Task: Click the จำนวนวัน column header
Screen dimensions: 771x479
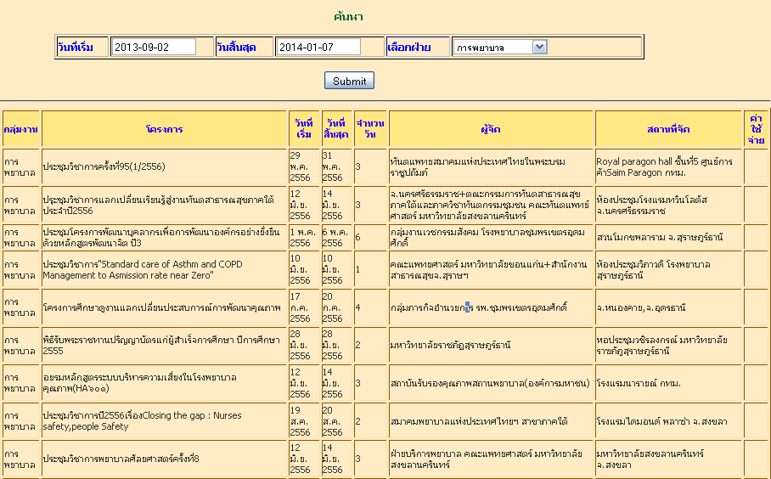Action: [x=370, y=129]
